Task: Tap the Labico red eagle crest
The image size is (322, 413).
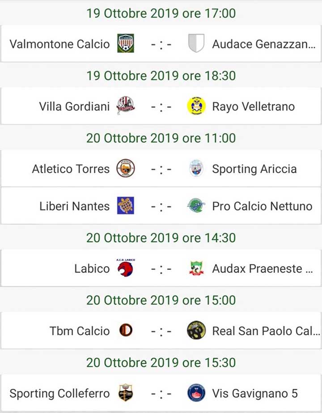Action: pyautogui.click(x=126, y=268)
